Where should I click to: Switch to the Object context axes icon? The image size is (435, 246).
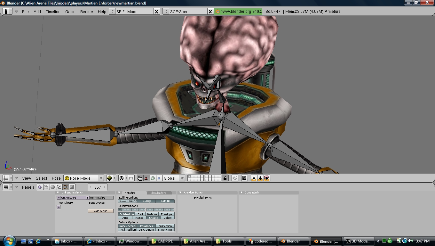59,187
